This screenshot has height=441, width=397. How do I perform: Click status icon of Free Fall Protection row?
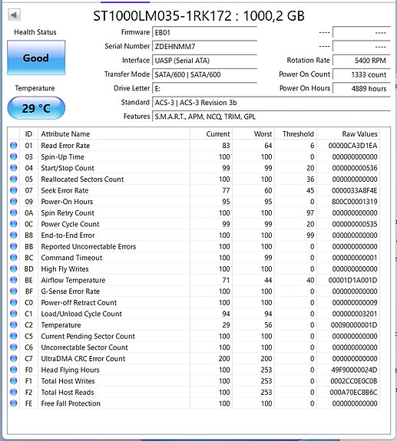[14, 403]
